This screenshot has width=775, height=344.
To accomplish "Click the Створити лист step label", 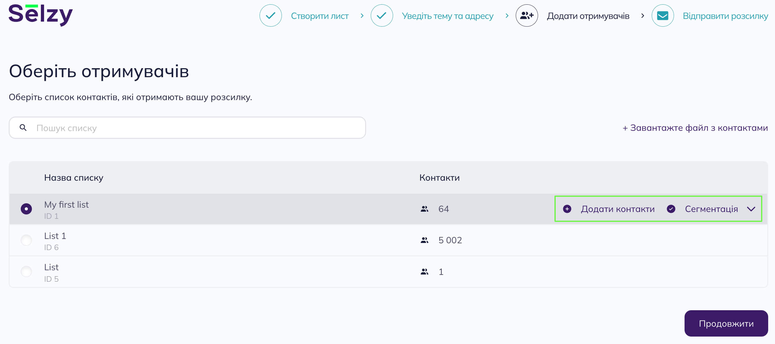I will pyautogui.click(x=319, y=16).
